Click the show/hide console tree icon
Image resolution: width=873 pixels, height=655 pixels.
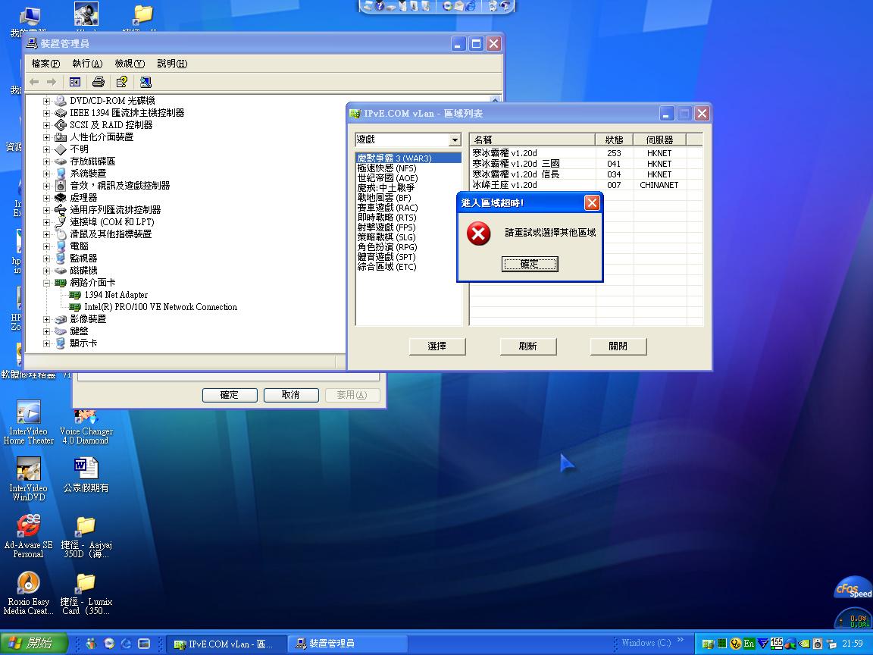75,82
